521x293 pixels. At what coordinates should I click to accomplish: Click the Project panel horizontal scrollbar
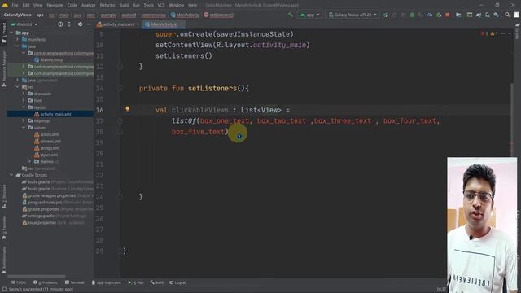click(x=37, y=276)
